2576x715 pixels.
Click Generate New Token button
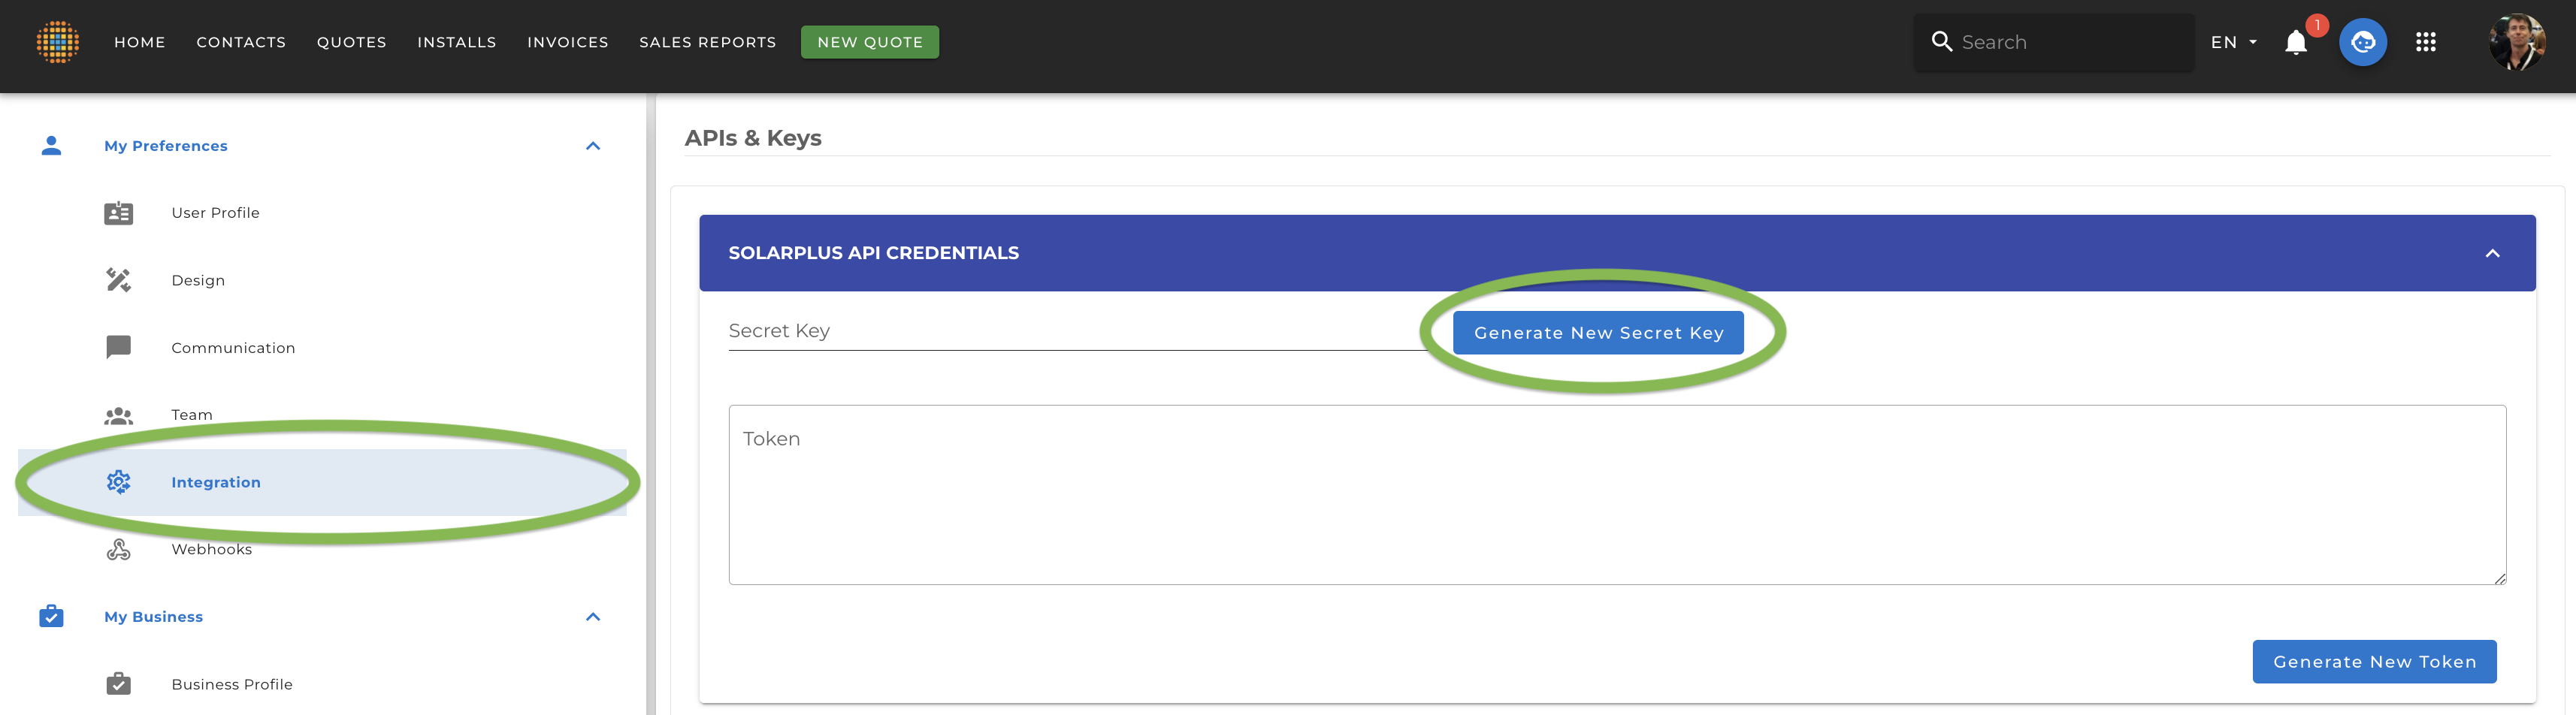click(2374, 662)
